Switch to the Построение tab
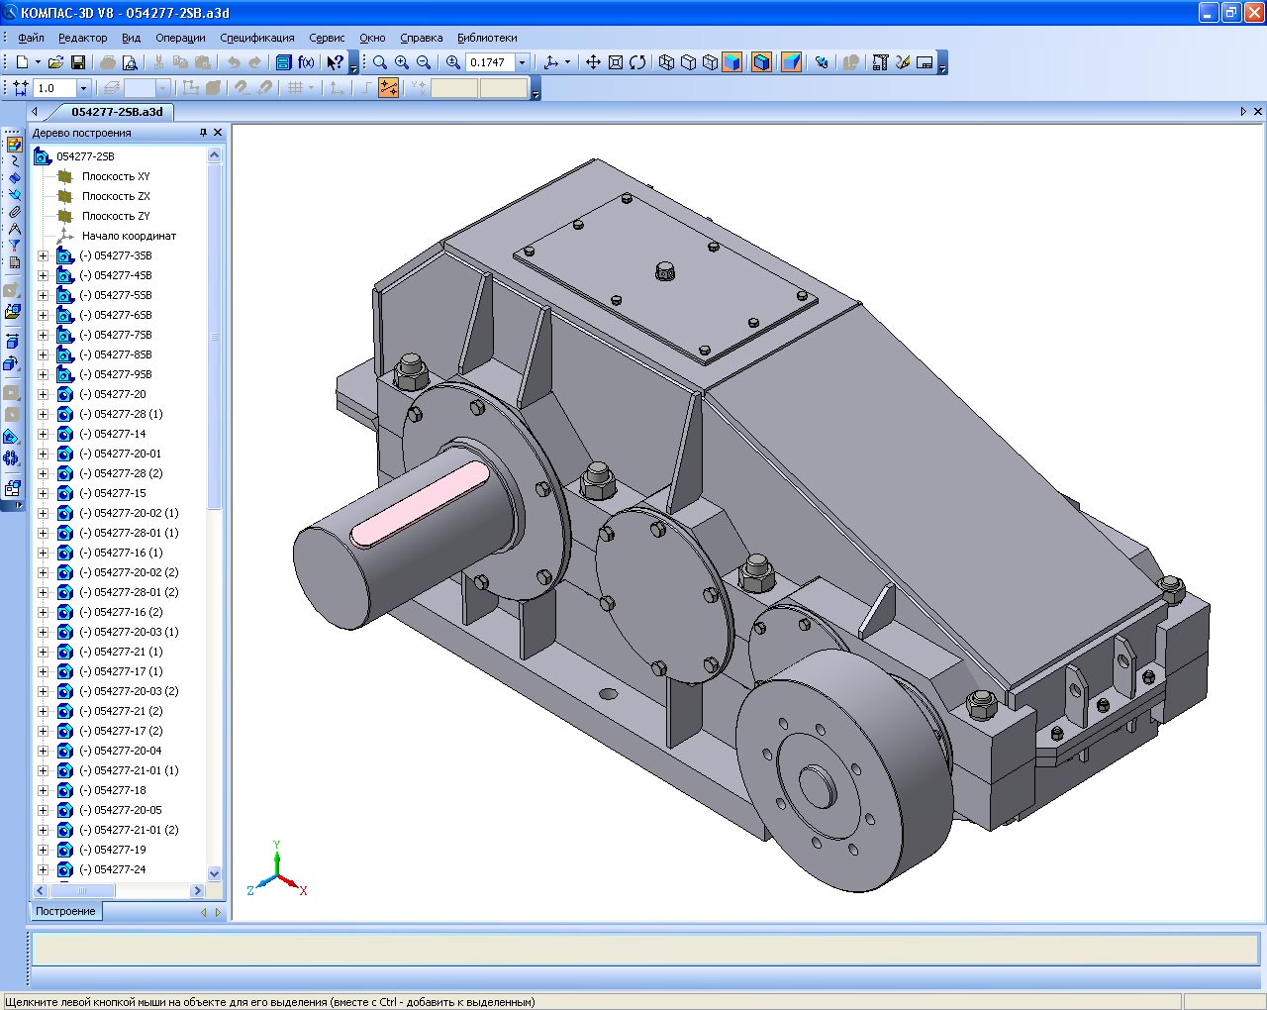 65,911
